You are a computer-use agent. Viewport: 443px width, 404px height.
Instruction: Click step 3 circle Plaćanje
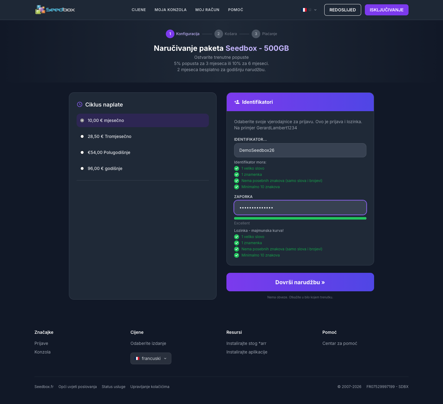256,34
